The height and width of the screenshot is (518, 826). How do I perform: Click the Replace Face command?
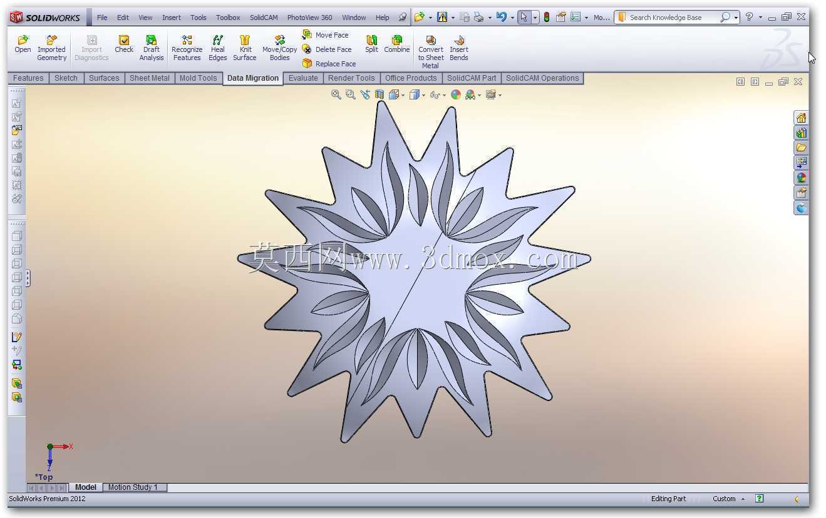[329, 64]
